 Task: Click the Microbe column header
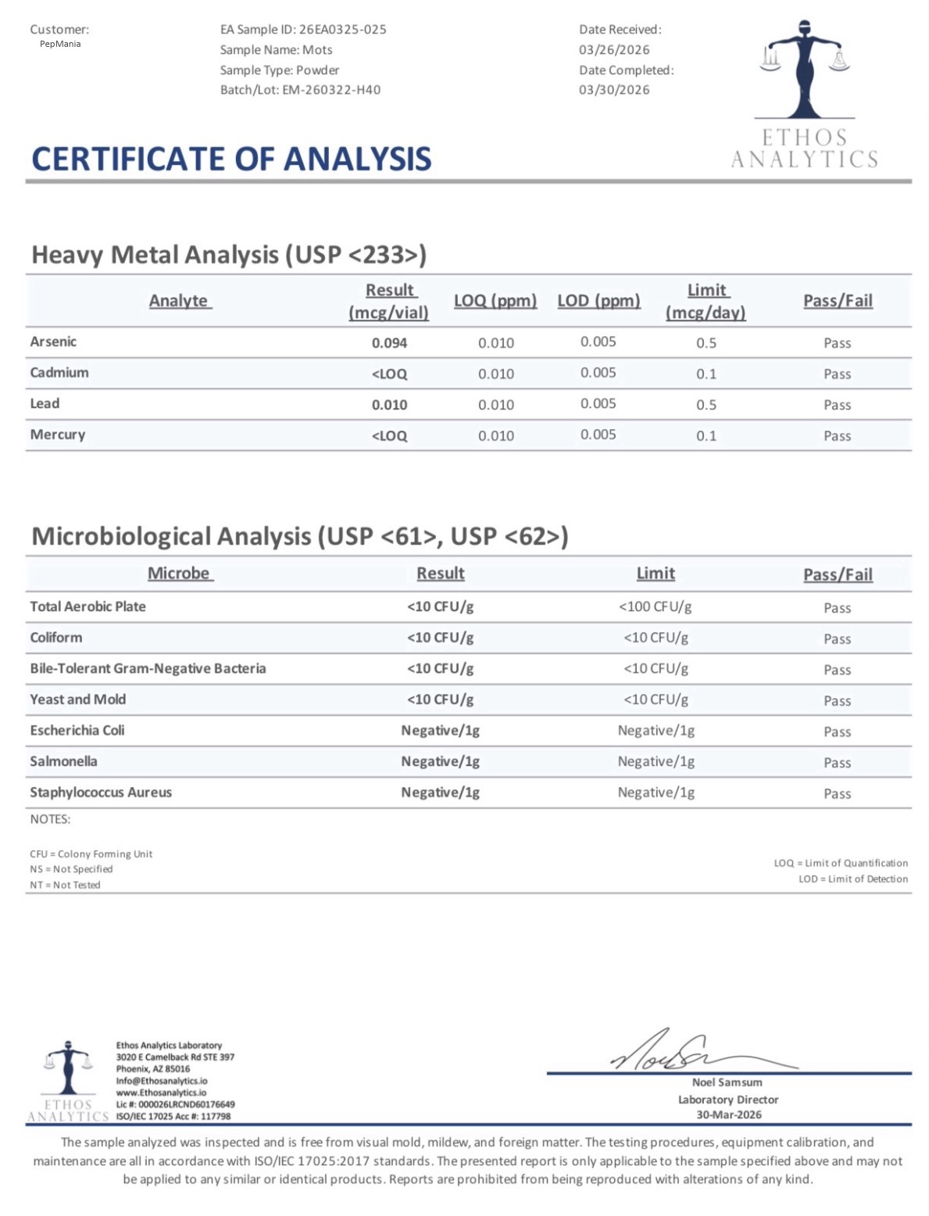click(179, 573)
